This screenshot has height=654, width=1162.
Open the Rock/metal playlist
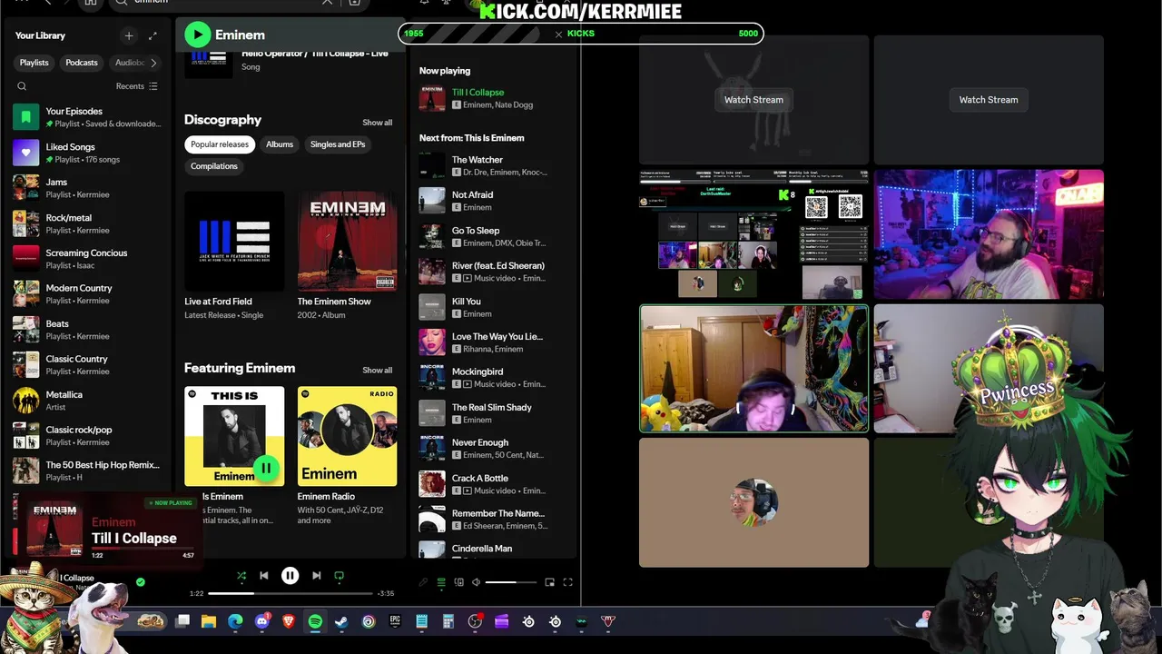point(87,223)
